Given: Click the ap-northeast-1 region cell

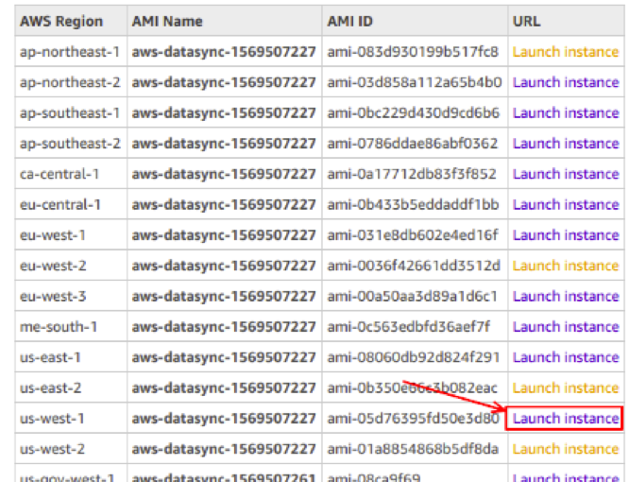Looking at the screenshot, I should pos(71,52).
